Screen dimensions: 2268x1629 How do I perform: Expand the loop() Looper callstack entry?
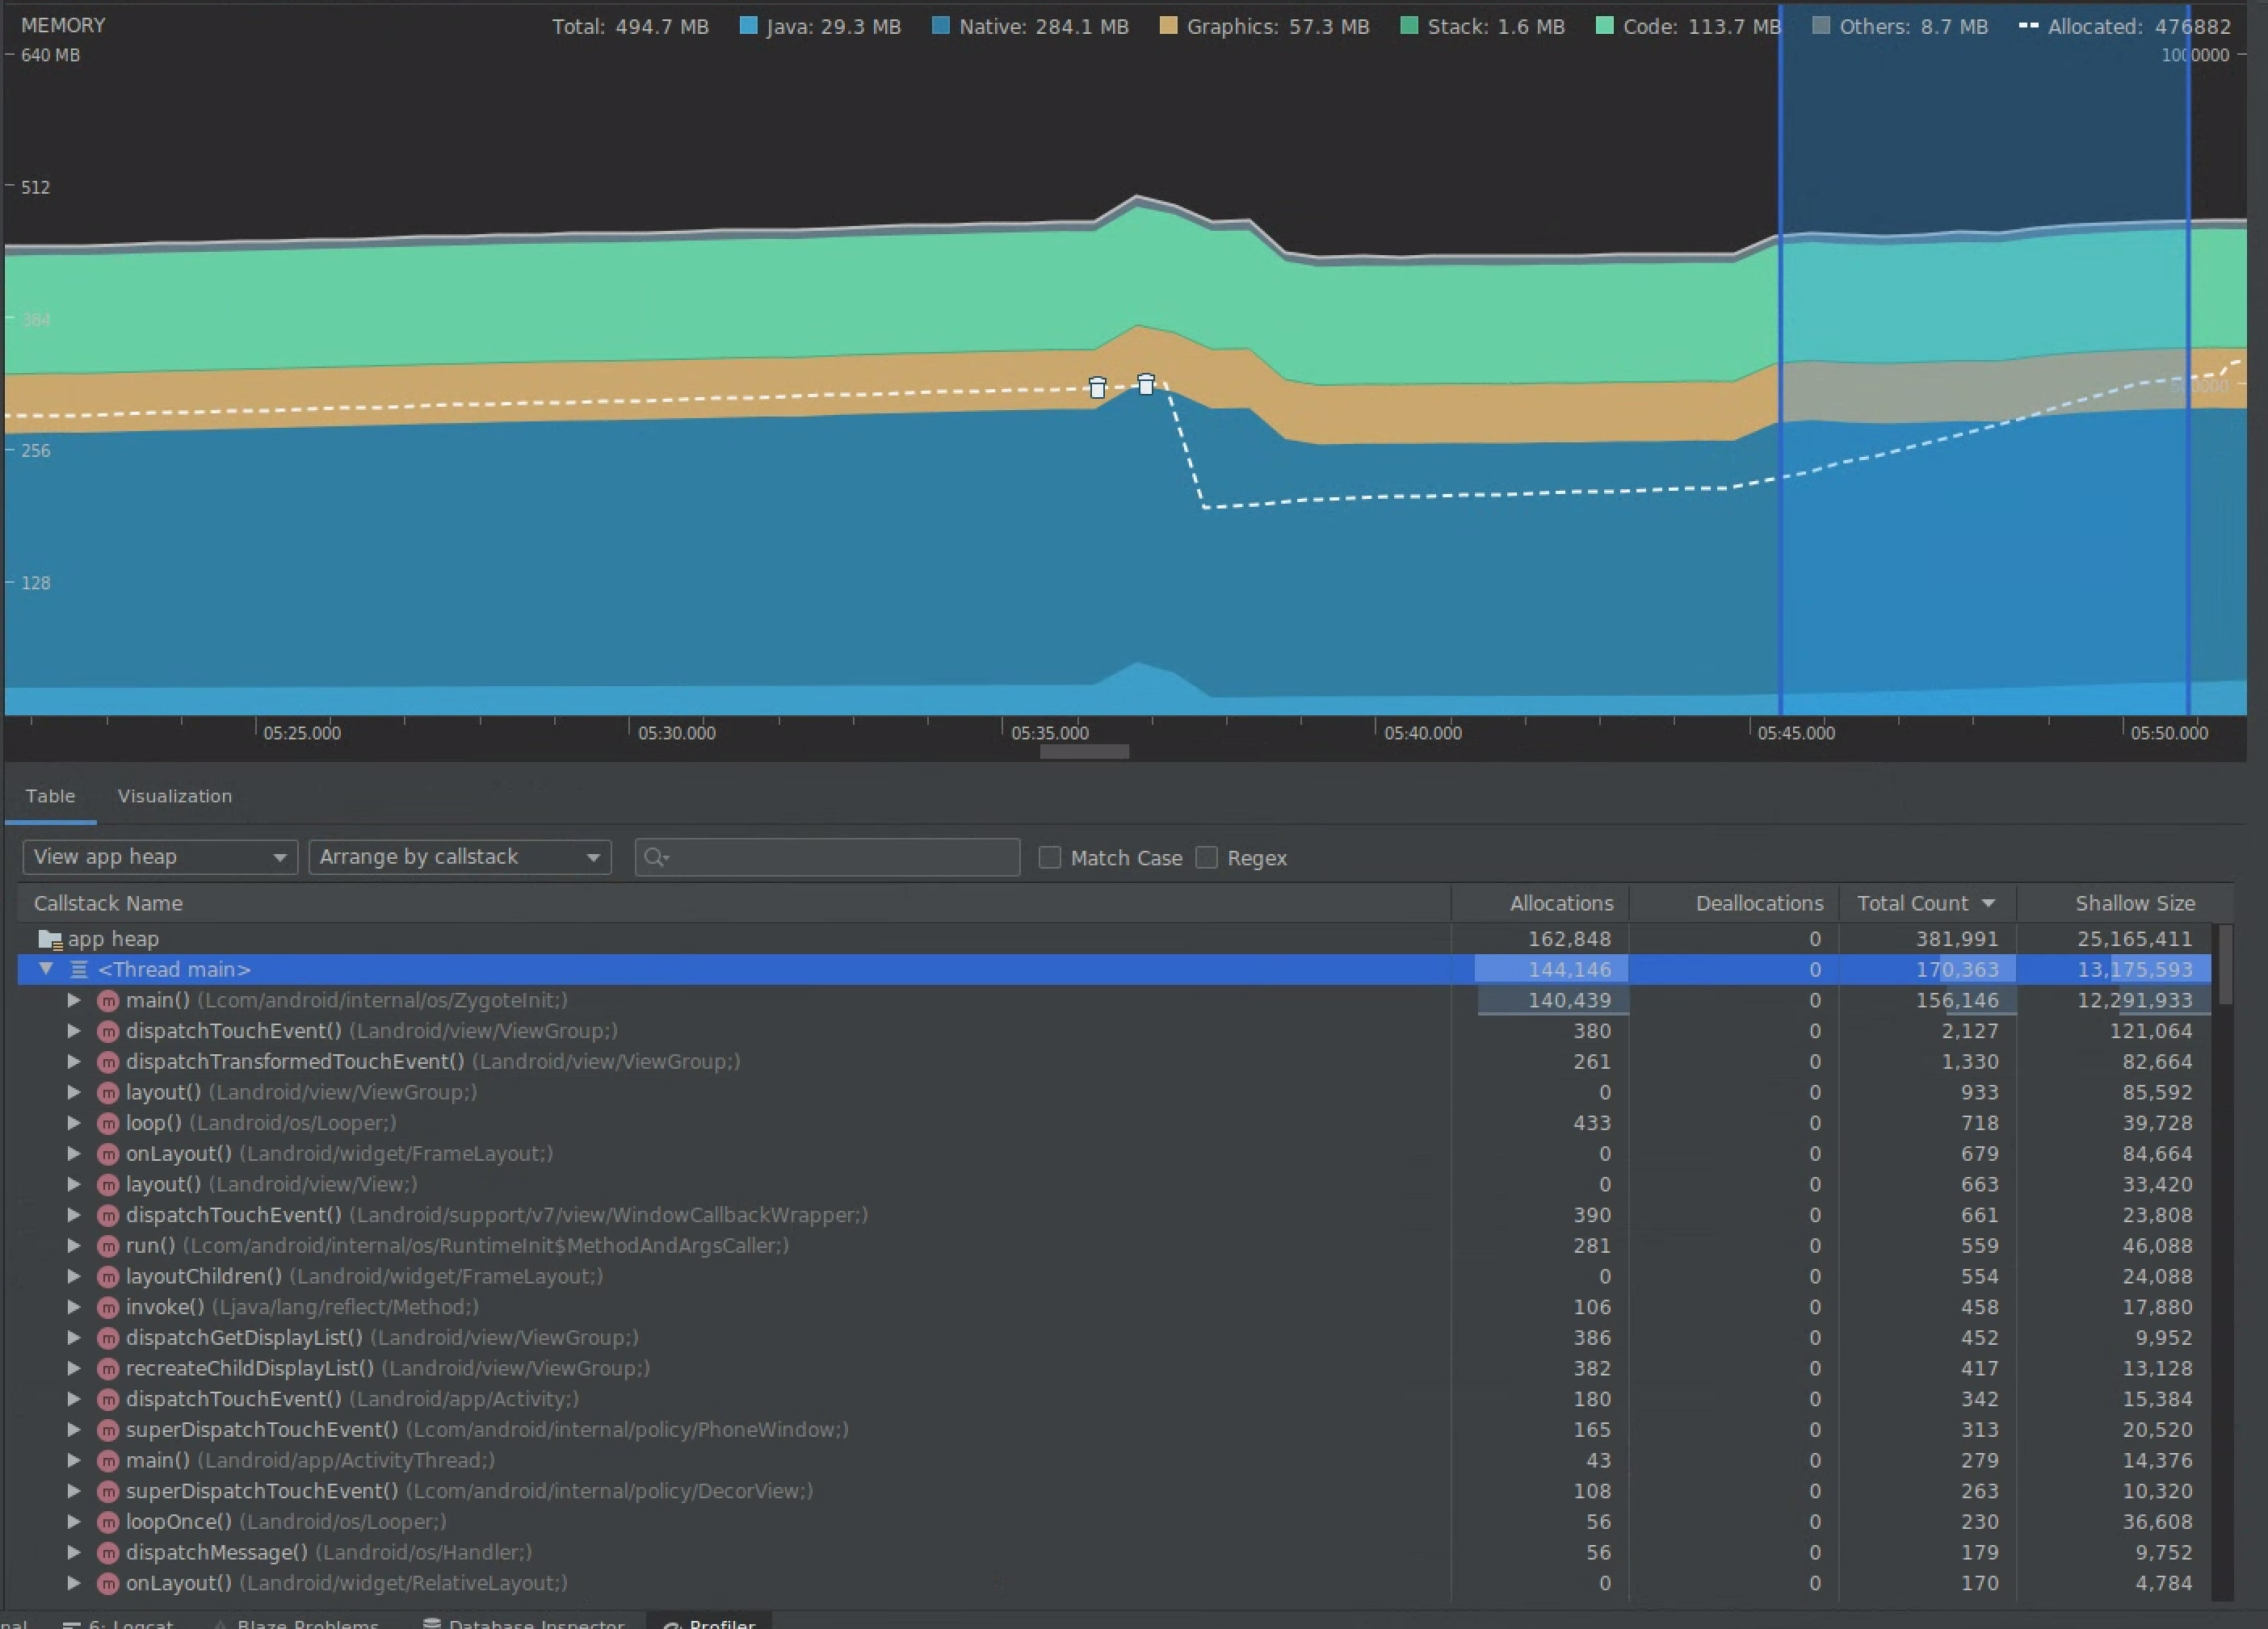(72, 1122)
